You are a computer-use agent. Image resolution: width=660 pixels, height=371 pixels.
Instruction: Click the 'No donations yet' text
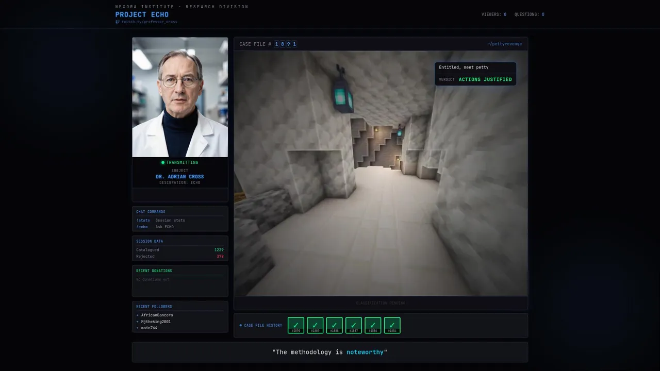click(x=153, y=279)
